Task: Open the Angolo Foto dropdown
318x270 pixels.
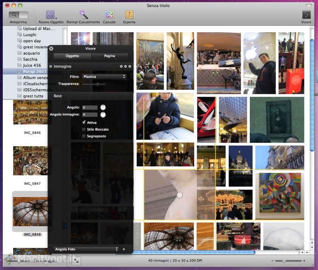Action: [x=86, y=249]
